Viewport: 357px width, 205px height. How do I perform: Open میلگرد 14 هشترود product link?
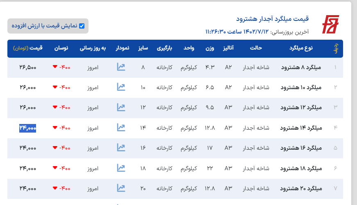(x=301, y=128)
